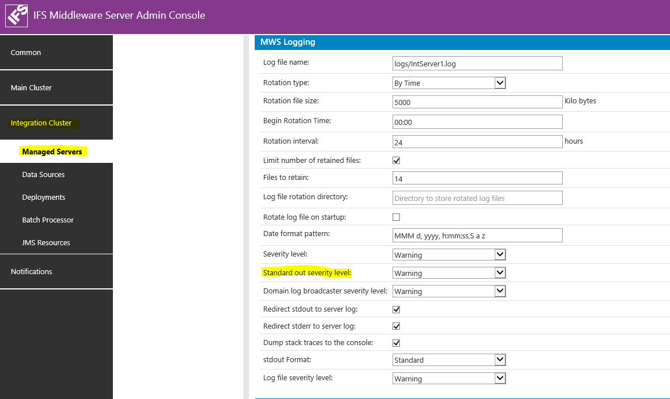Open the Severity level dropdown
670x399 pixels.
pyautogui.click(x=449, y=254)
